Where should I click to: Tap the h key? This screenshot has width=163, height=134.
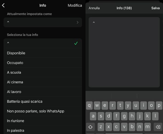coord(132,116)
